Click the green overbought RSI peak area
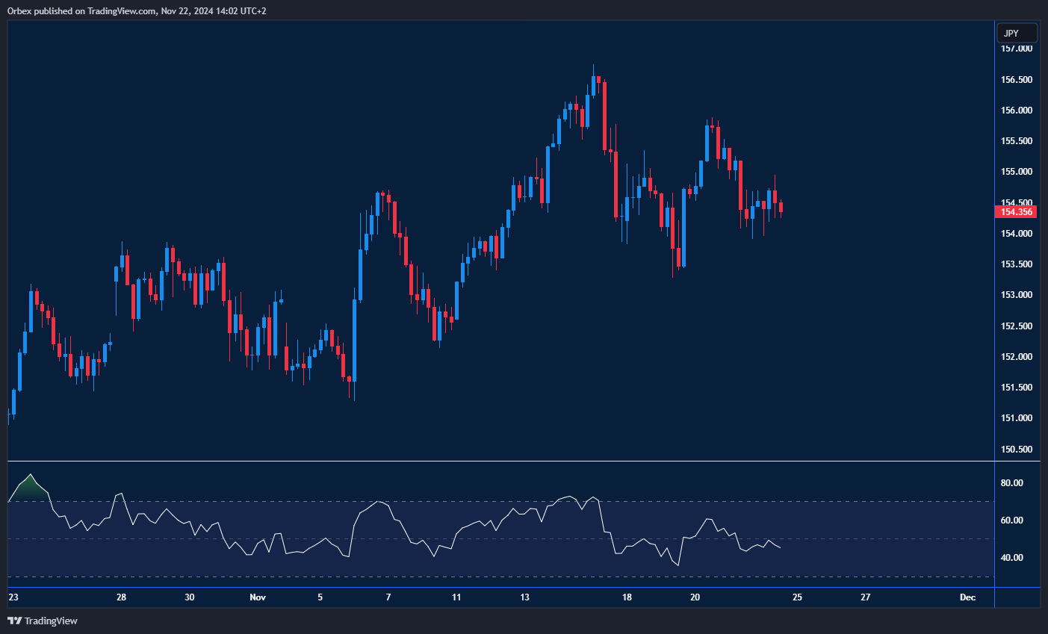Image resolution: width=1048 pixels, height=634 pixels. tap(30, 489)
